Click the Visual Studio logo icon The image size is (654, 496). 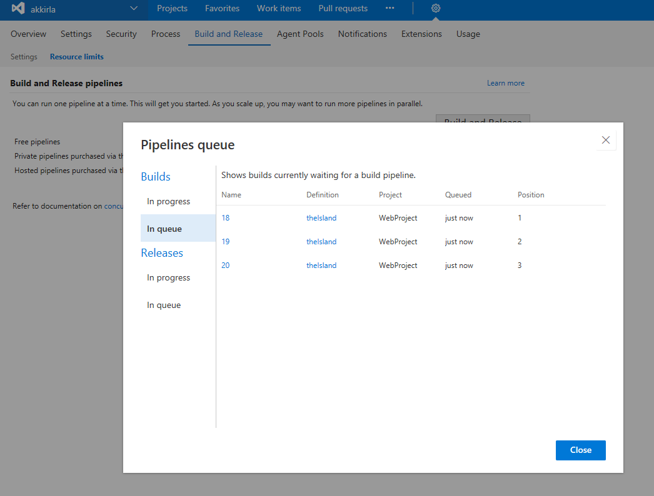(18, 8)
